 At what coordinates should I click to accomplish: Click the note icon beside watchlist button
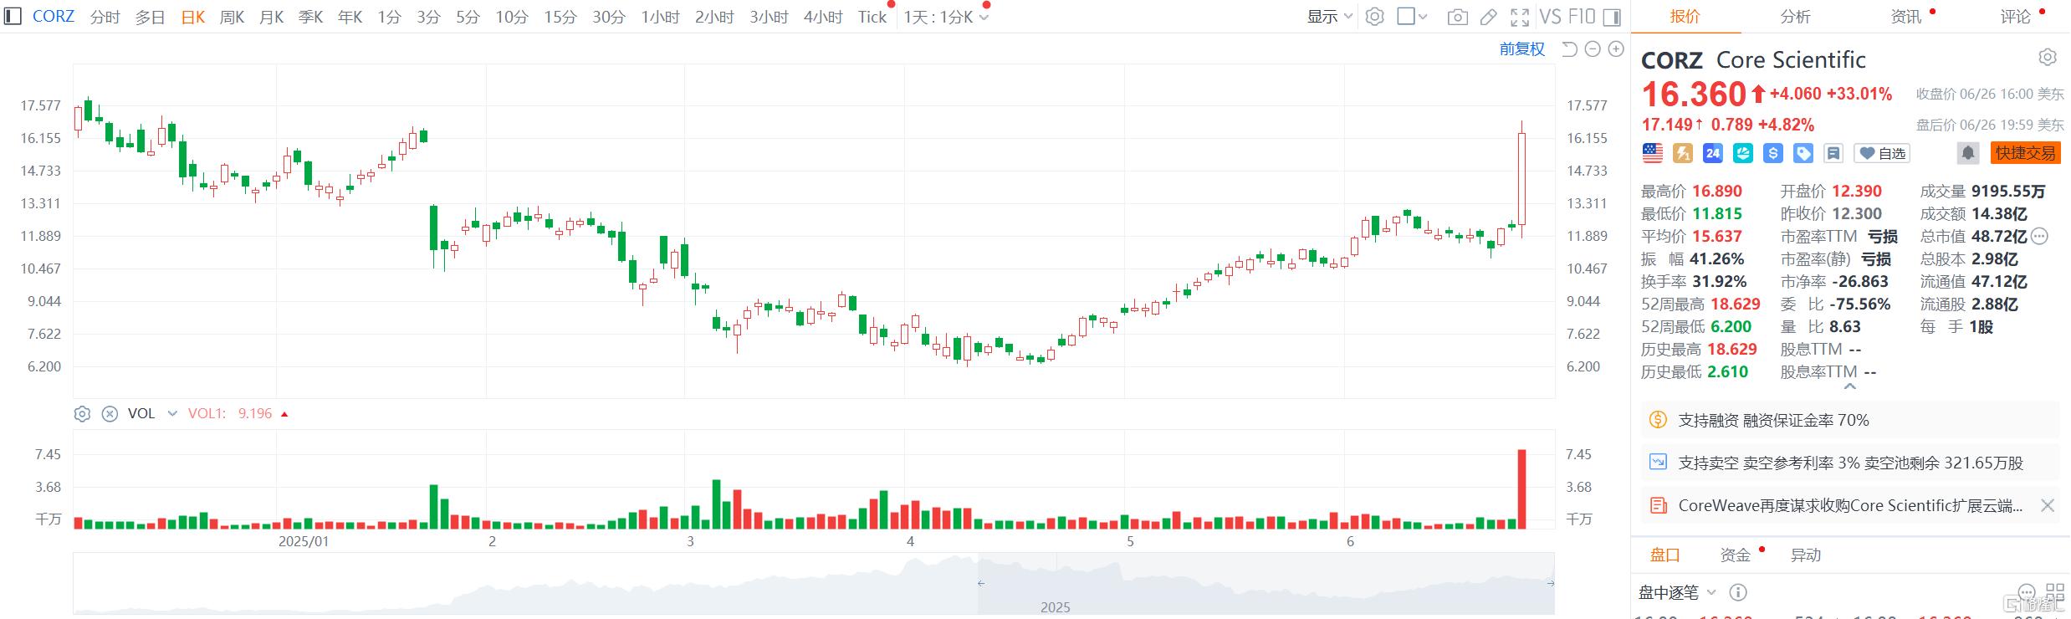(1833, 153)
